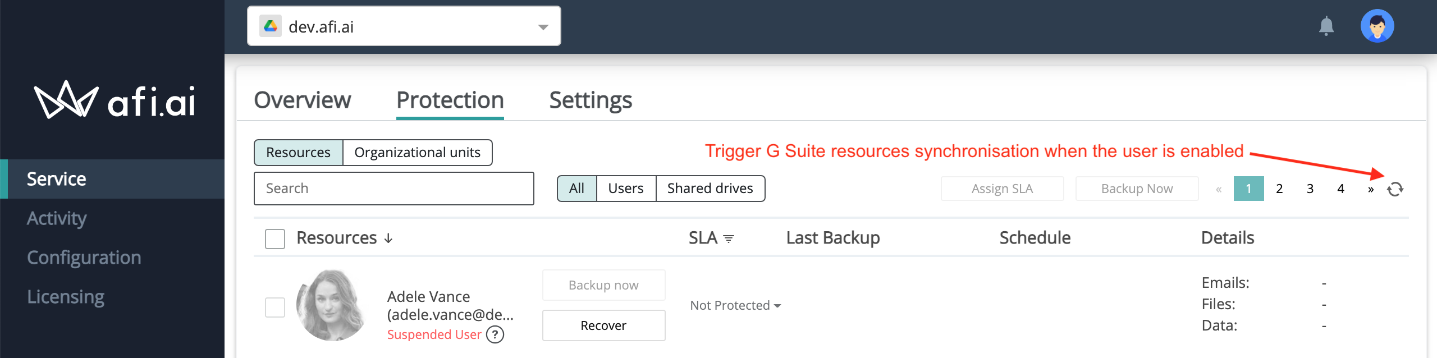Click the Suspended User label
Viewport: 1437px width, 358px height.
pos(434,334)
